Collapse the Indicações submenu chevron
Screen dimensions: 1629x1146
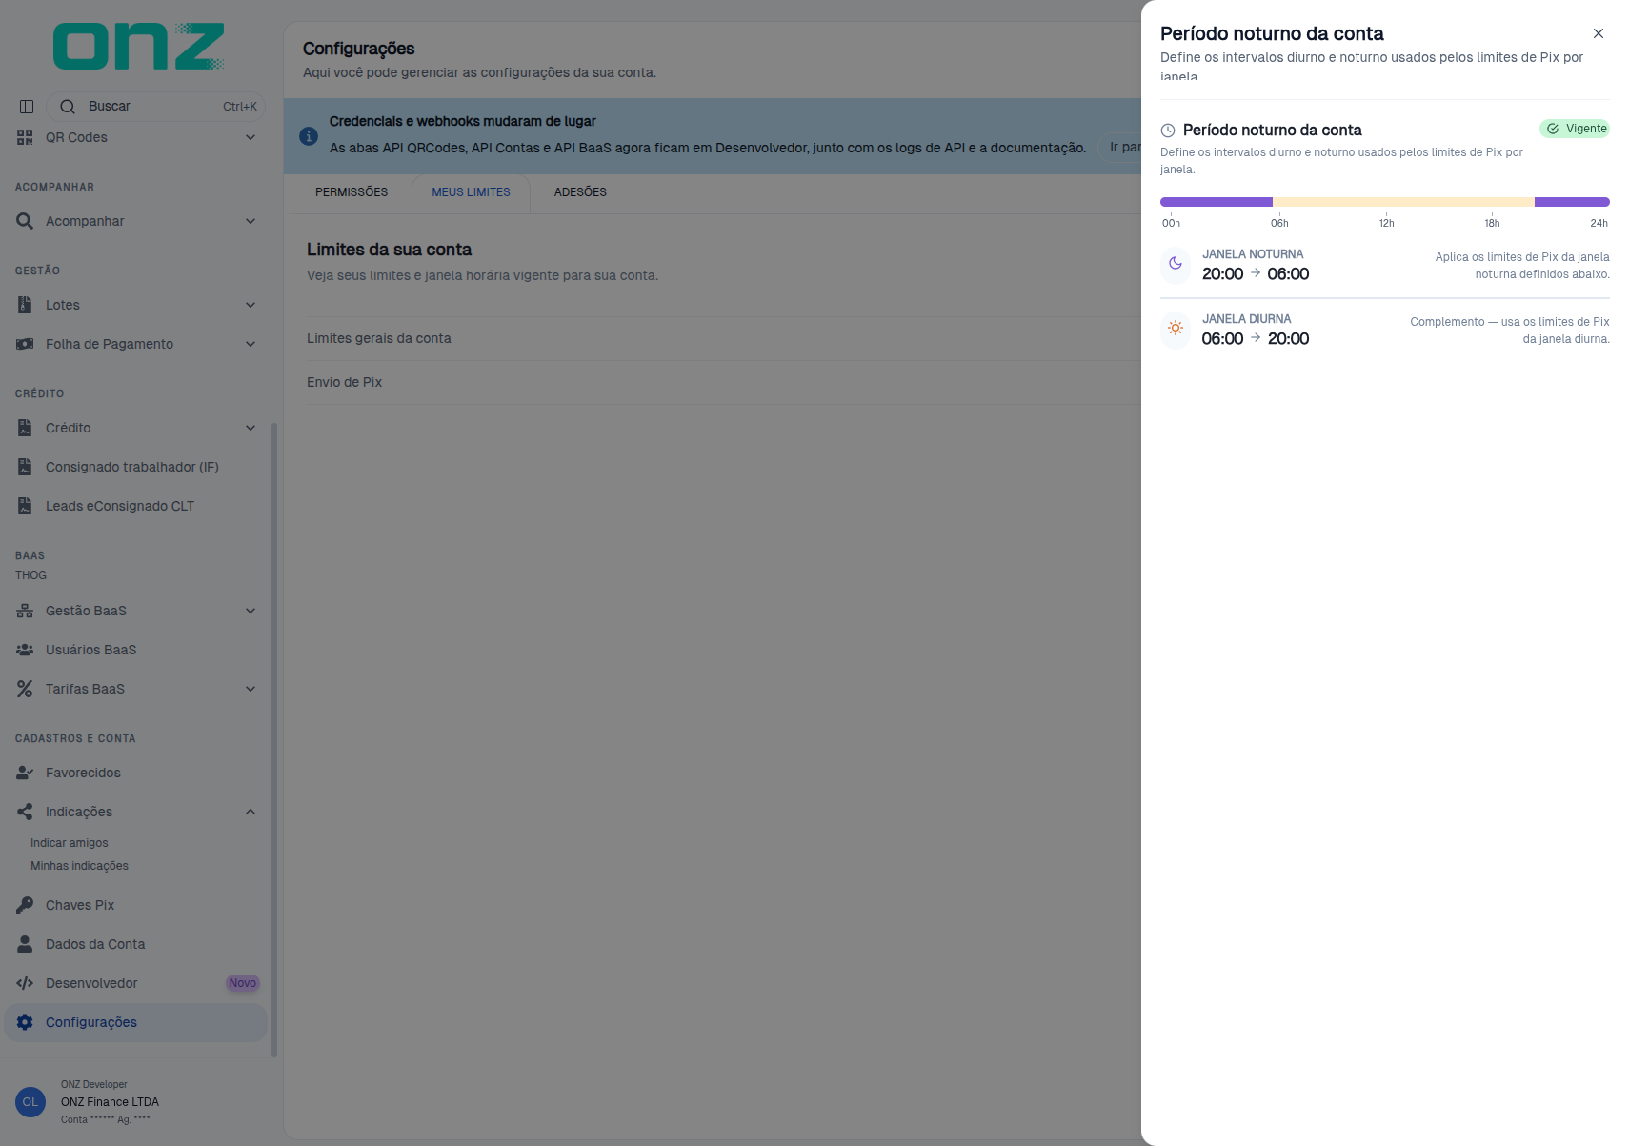[251, 812]
